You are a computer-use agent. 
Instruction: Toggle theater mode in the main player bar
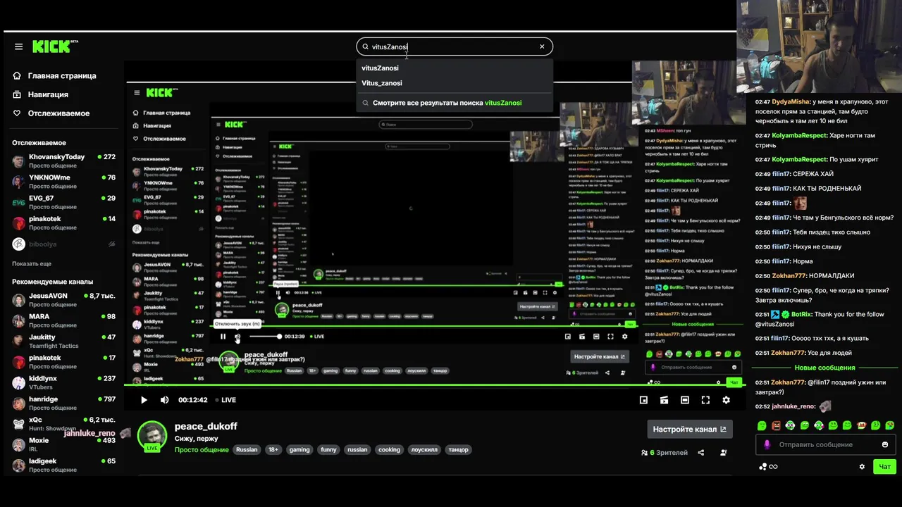pyautogui.click(x=685, y=400)
